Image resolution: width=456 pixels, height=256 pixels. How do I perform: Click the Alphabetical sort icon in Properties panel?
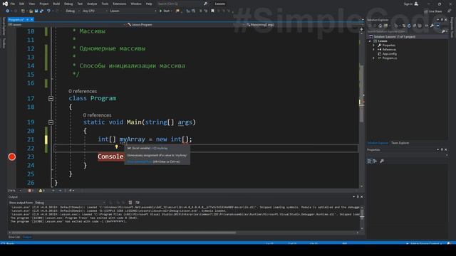coord(375,161)
